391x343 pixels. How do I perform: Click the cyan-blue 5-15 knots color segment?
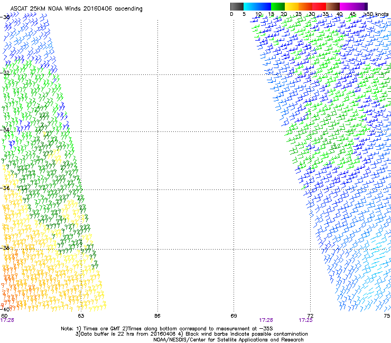[x=257, y=6]
